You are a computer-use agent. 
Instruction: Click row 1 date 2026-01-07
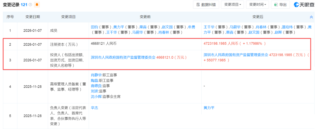click(x=32, y=31)
